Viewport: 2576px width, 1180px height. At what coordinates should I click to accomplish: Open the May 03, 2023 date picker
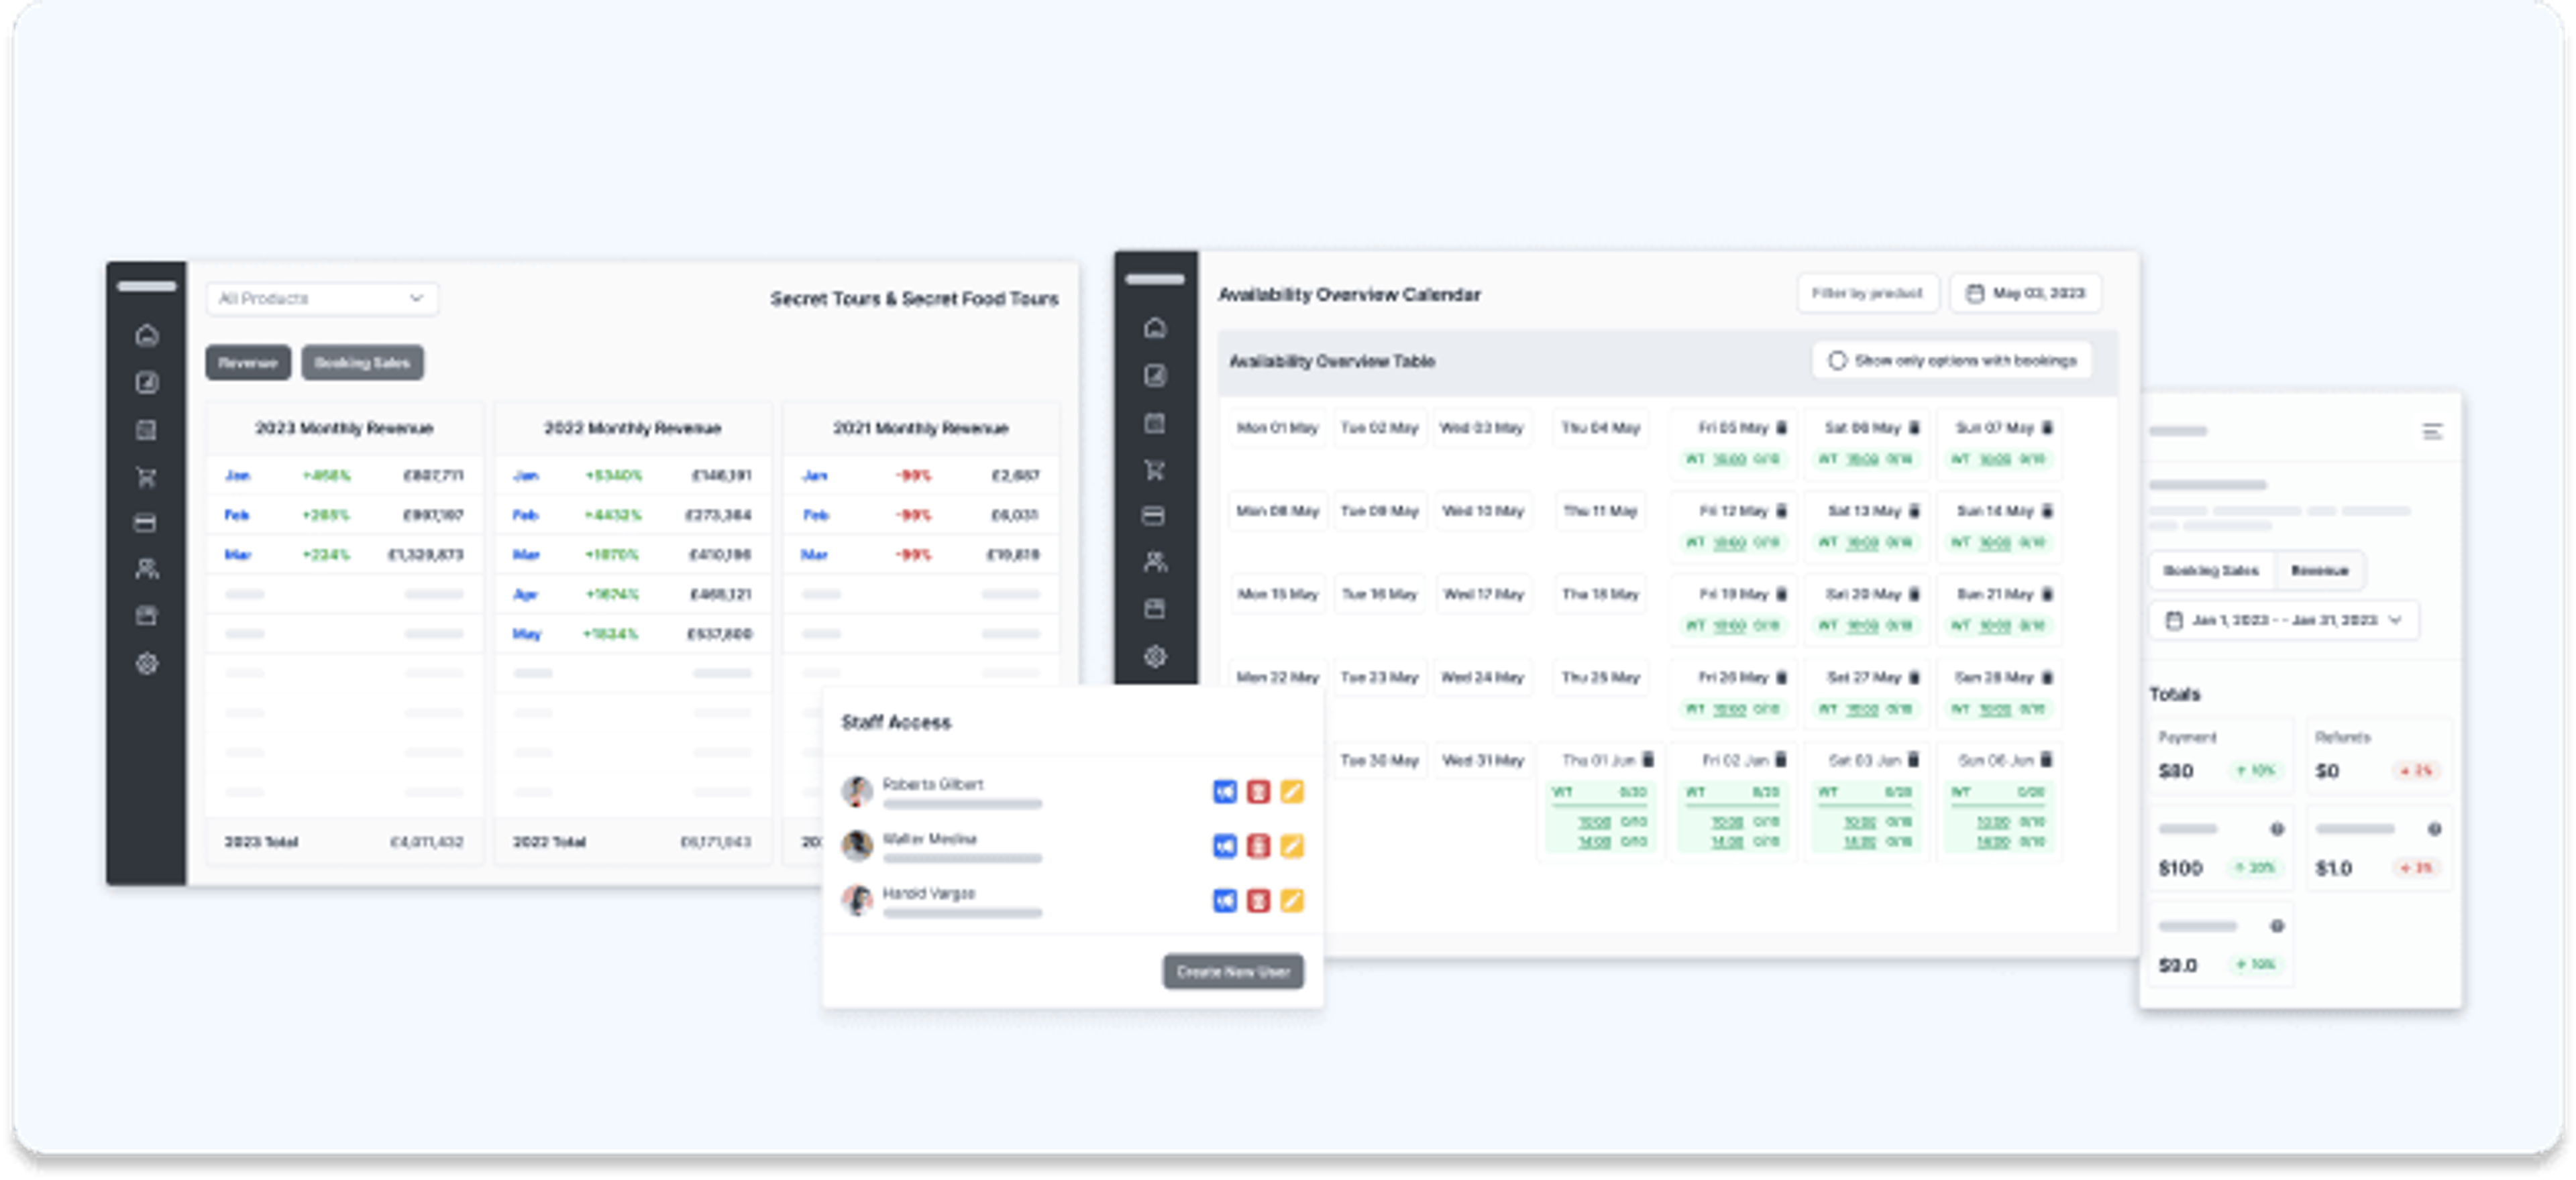pyautogui.click(x=2026, y=294)
